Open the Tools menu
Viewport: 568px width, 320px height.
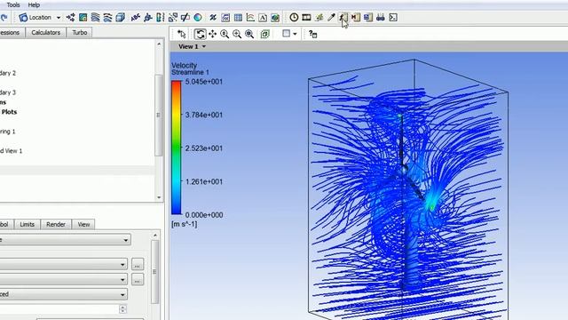click(x=13, y=4)
